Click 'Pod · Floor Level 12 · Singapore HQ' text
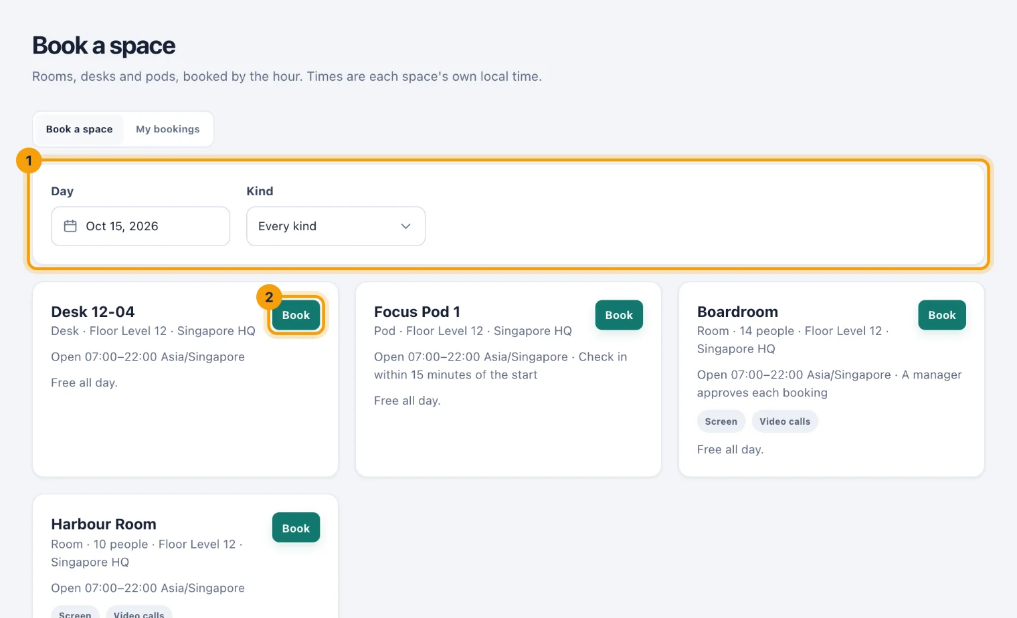Image resolution: width=1017 pixels, height=618 pixels. (473, 331)
